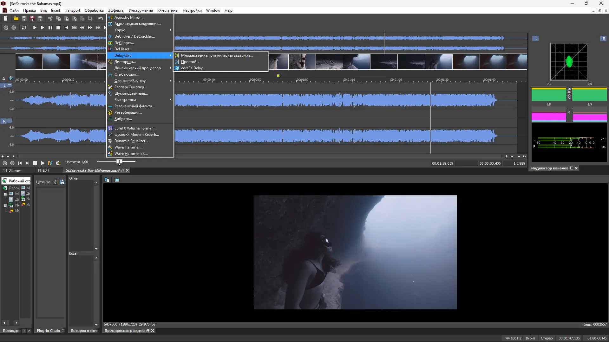Click the pencil scrub tool icon below waveform
The image size is (609, 342).
tap(50, 163)
